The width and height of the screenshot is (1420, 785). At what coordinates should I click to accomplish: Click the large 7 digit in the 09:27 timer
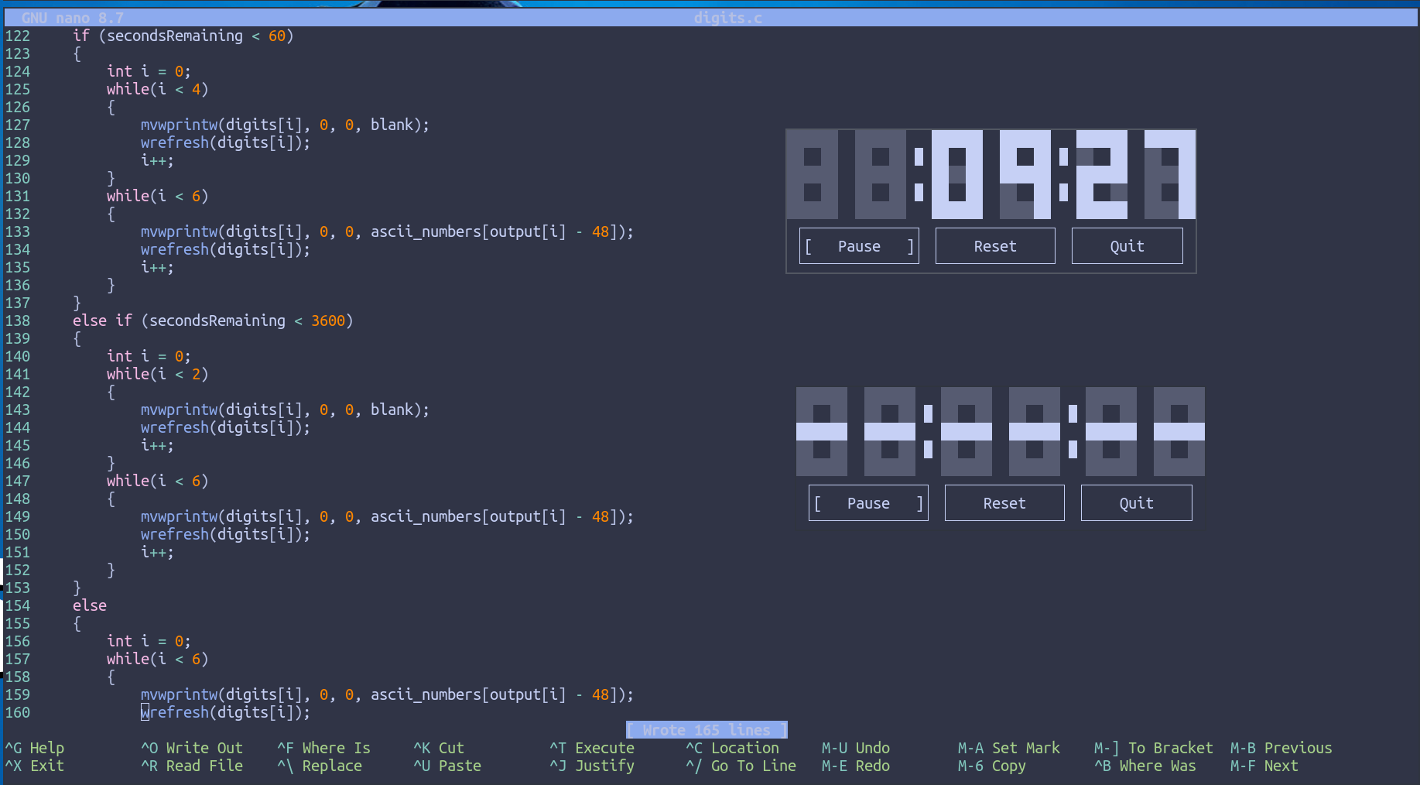(x=1170, y=174)
